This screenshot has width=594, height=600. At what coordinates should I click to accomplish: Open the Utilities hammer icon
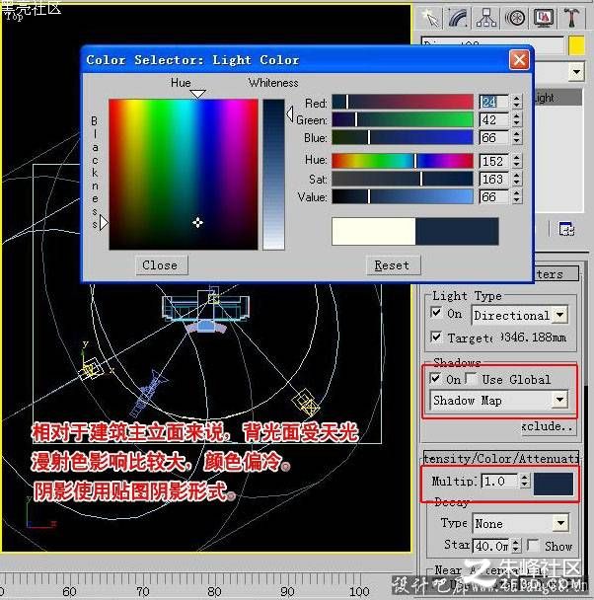pyautogui.click(x=571, y=18)
